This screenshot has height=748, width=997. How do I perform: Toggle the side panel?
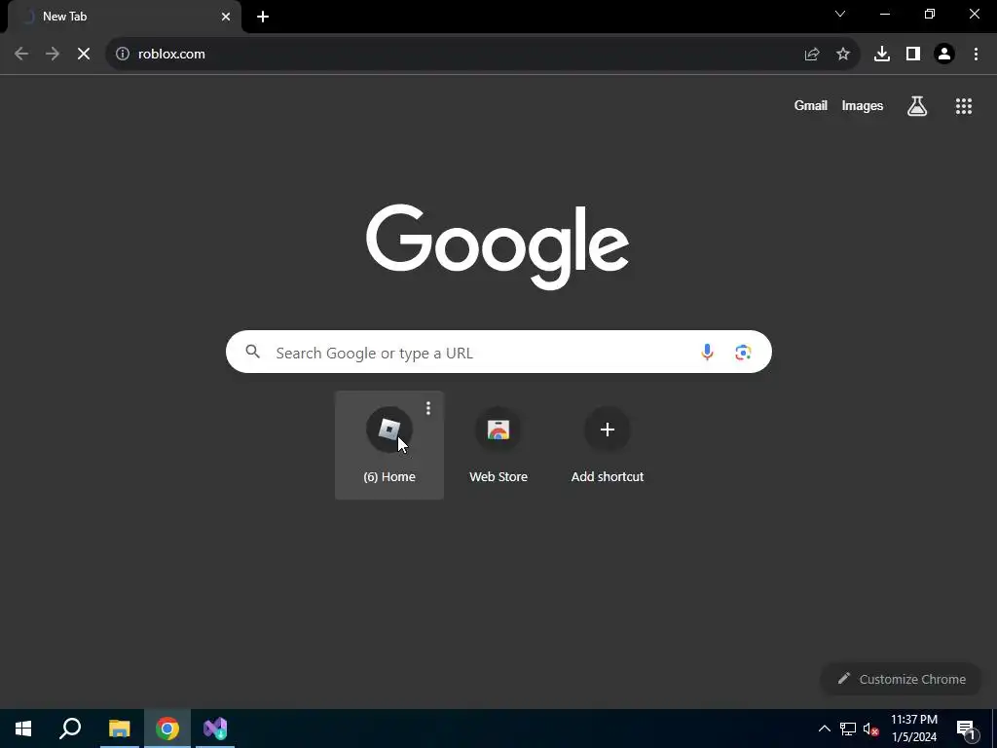click(x=913, y=55)
